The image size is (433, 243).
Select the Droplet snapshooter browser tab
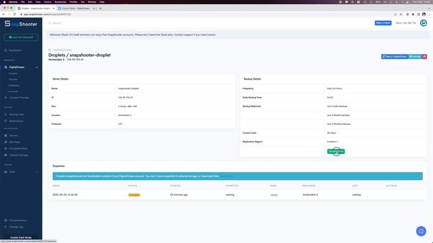click(x=36, y=8)
